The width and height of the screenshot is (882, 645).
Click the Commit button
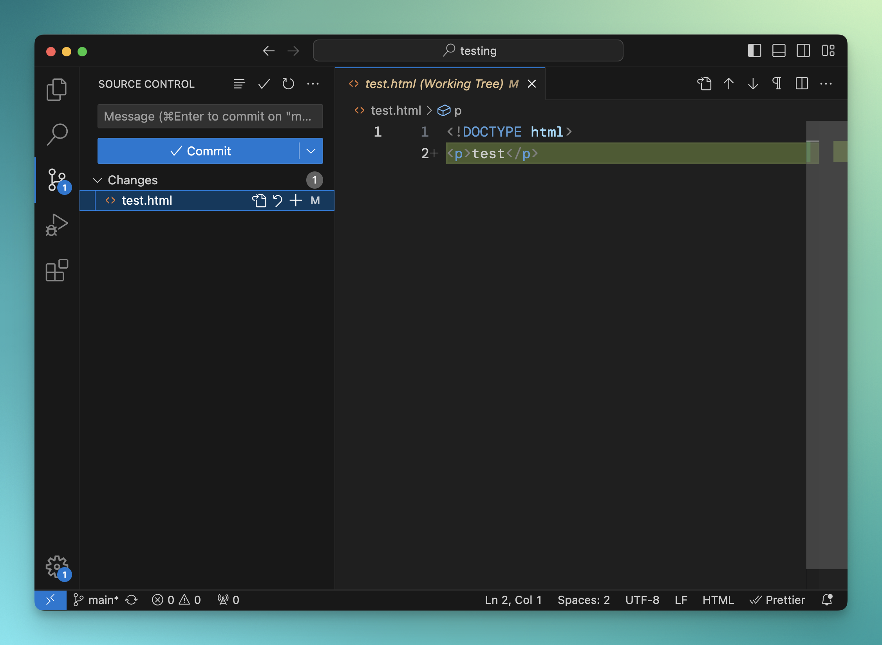[x=200, y=151]
